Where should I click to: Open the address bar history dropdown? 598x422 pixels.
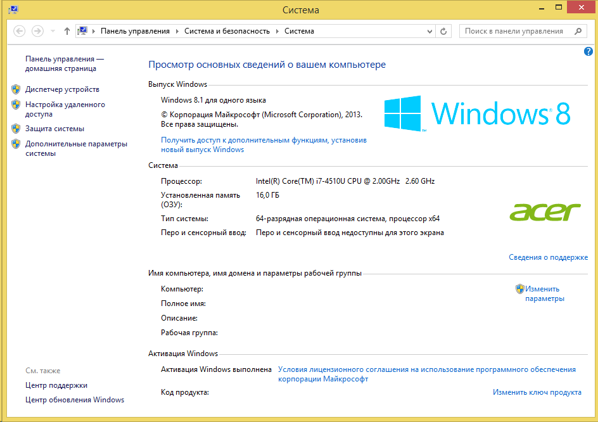point(429,31)
